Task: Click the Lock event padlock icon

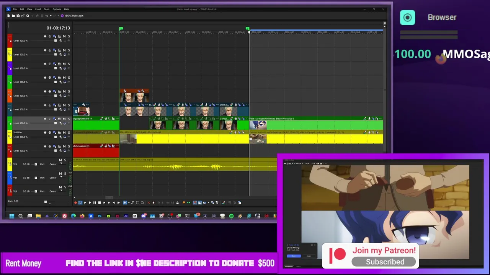Action: tap(177, 202)
